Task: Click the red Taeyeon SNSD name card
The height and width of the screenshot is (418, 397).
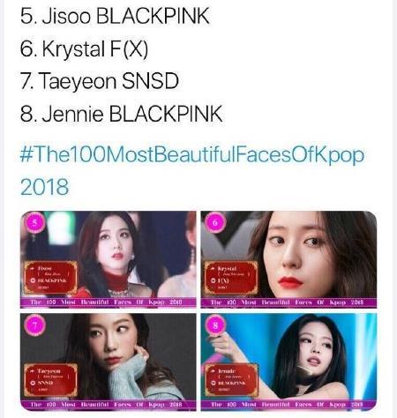Action: coord(50,380)
